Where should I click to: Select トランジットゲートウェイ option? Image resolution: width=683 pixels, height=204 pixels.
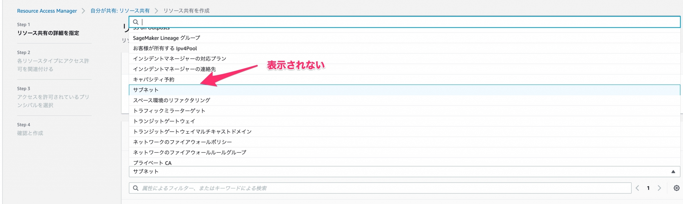coord(405,121)
